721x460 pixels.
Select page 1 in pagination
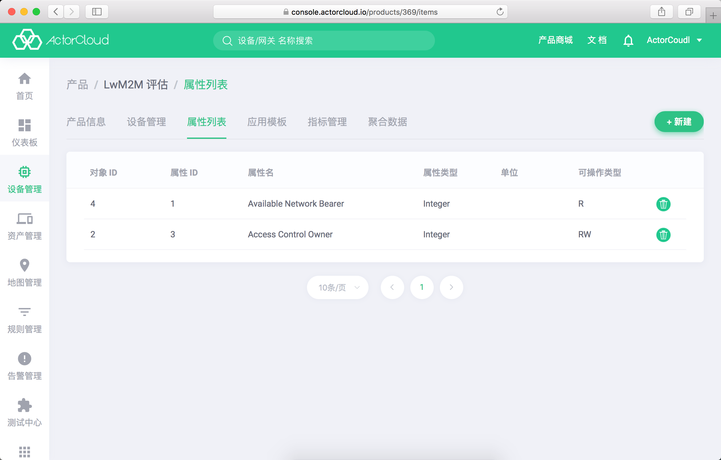[422, 287]
